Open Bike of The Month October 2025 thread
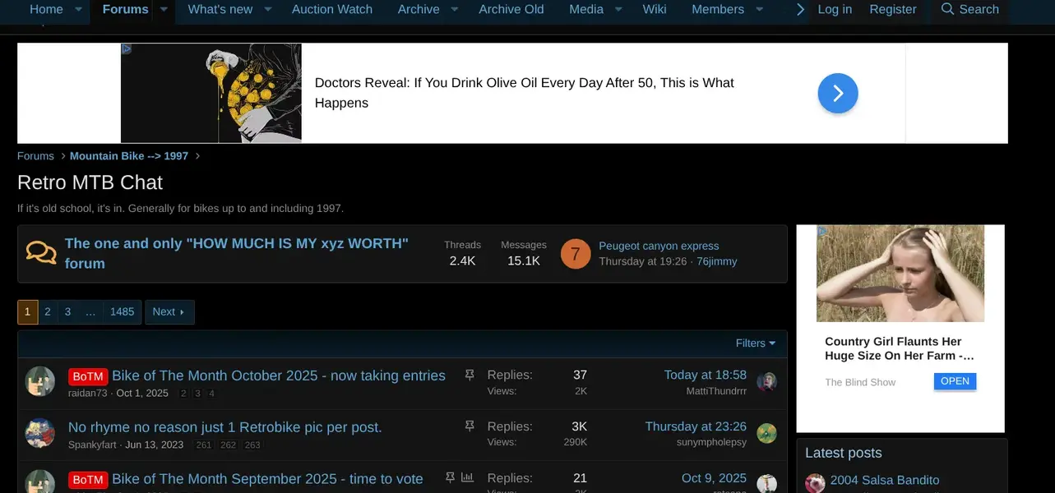 [x=279, y=376]
